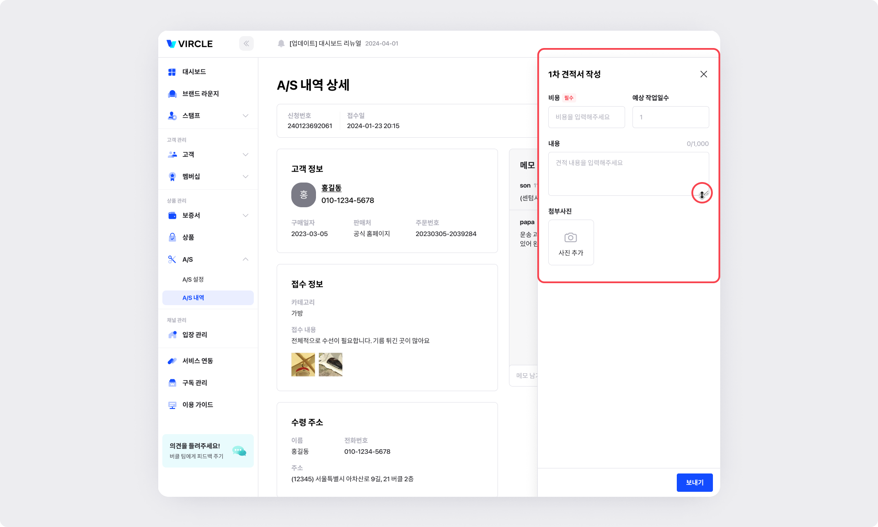Click the A/S scissors icon
Viewport: 878px width, 527px height.
click(x=172, y=259)
